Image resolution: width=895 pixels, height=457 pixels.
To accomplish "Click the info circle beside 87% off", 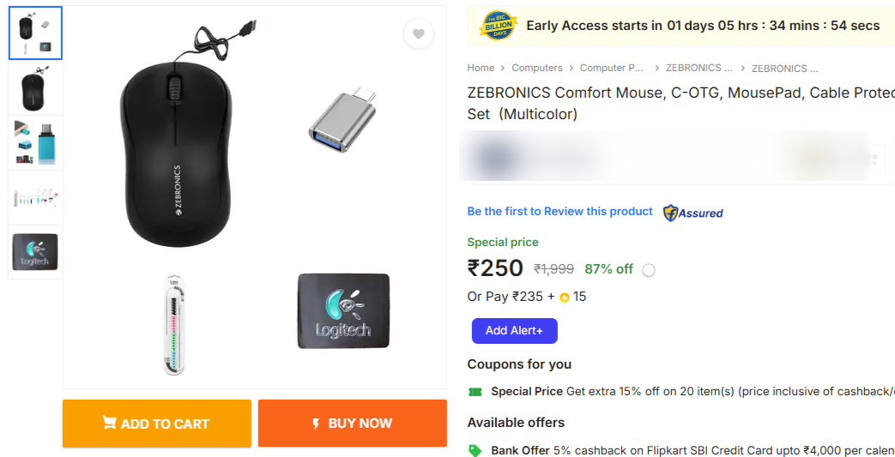I will [x=649, y=270].
